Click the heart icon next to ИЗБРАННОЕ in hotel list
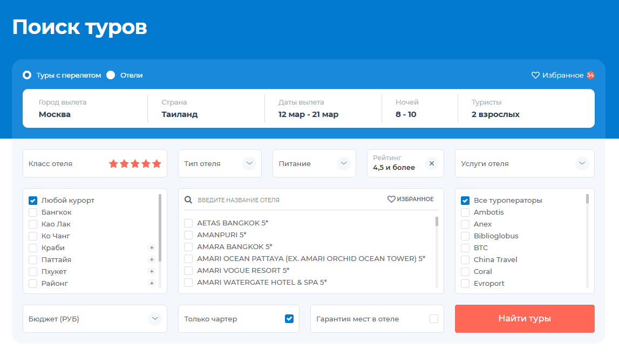This screenshot has height=357, width=619. tap(391, 199)
